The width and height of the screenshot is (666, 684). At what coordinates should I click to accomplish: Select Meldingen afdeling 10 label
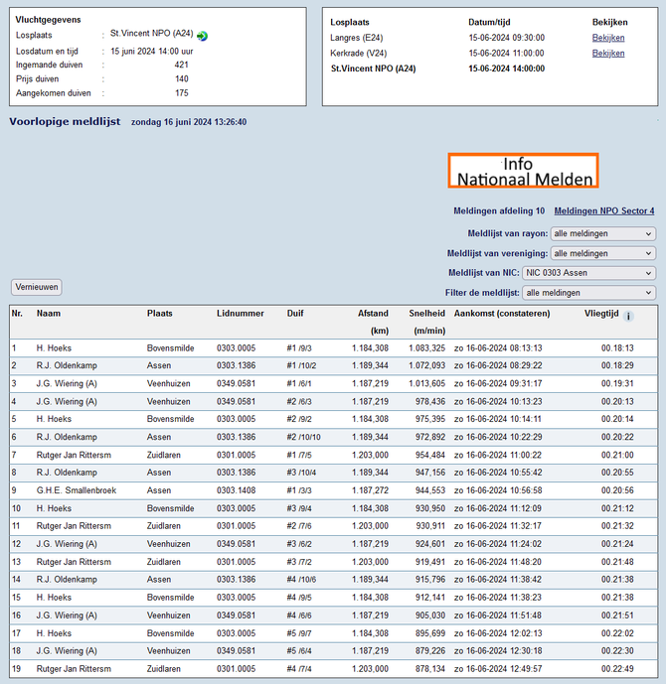coord(499,211)
